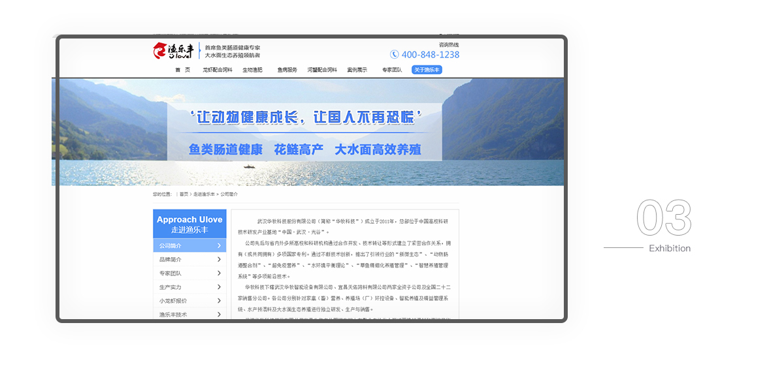This screenshot has height=372, width=784.
Task: Click the paragraph starting 华牧科技下辖武汉华牧智能设备
Action: 343,298
